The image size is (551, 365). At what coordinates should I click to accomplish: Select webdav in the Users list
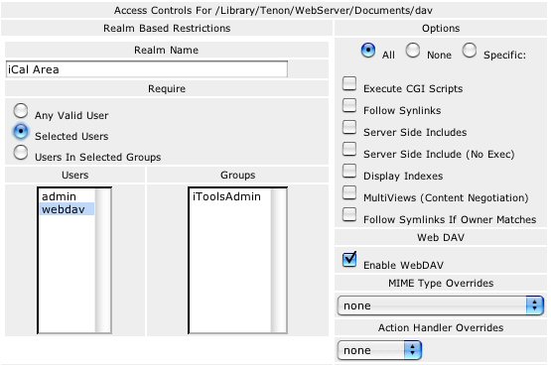pyautogui.click(x=67, y=209)
